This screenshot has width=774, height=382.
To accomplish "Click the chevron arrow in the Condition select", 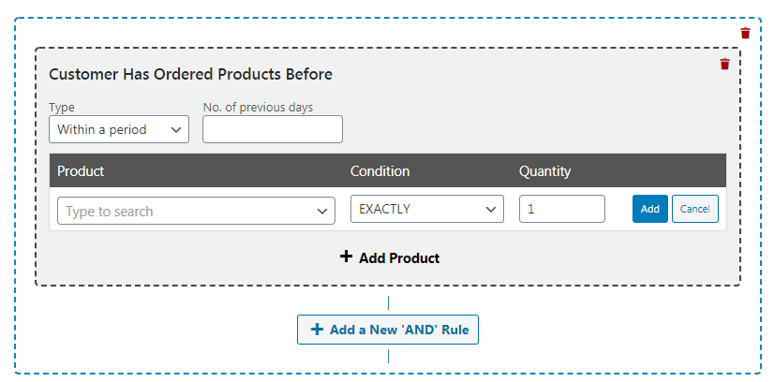I will pyautogui.click(x=491, y=210).
